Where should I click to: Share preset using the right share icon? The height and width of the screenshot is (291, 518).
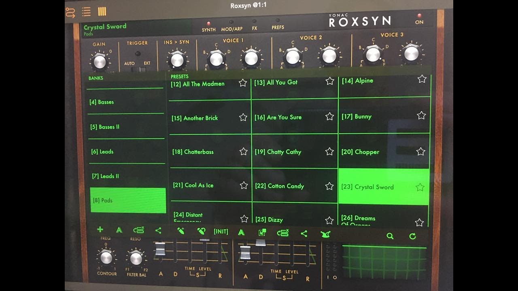pos(304,234)
